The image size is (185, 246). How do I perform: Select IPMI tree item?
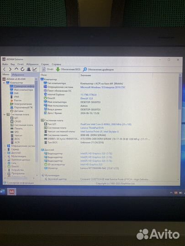pyautogui.click(x=15, y=97)
